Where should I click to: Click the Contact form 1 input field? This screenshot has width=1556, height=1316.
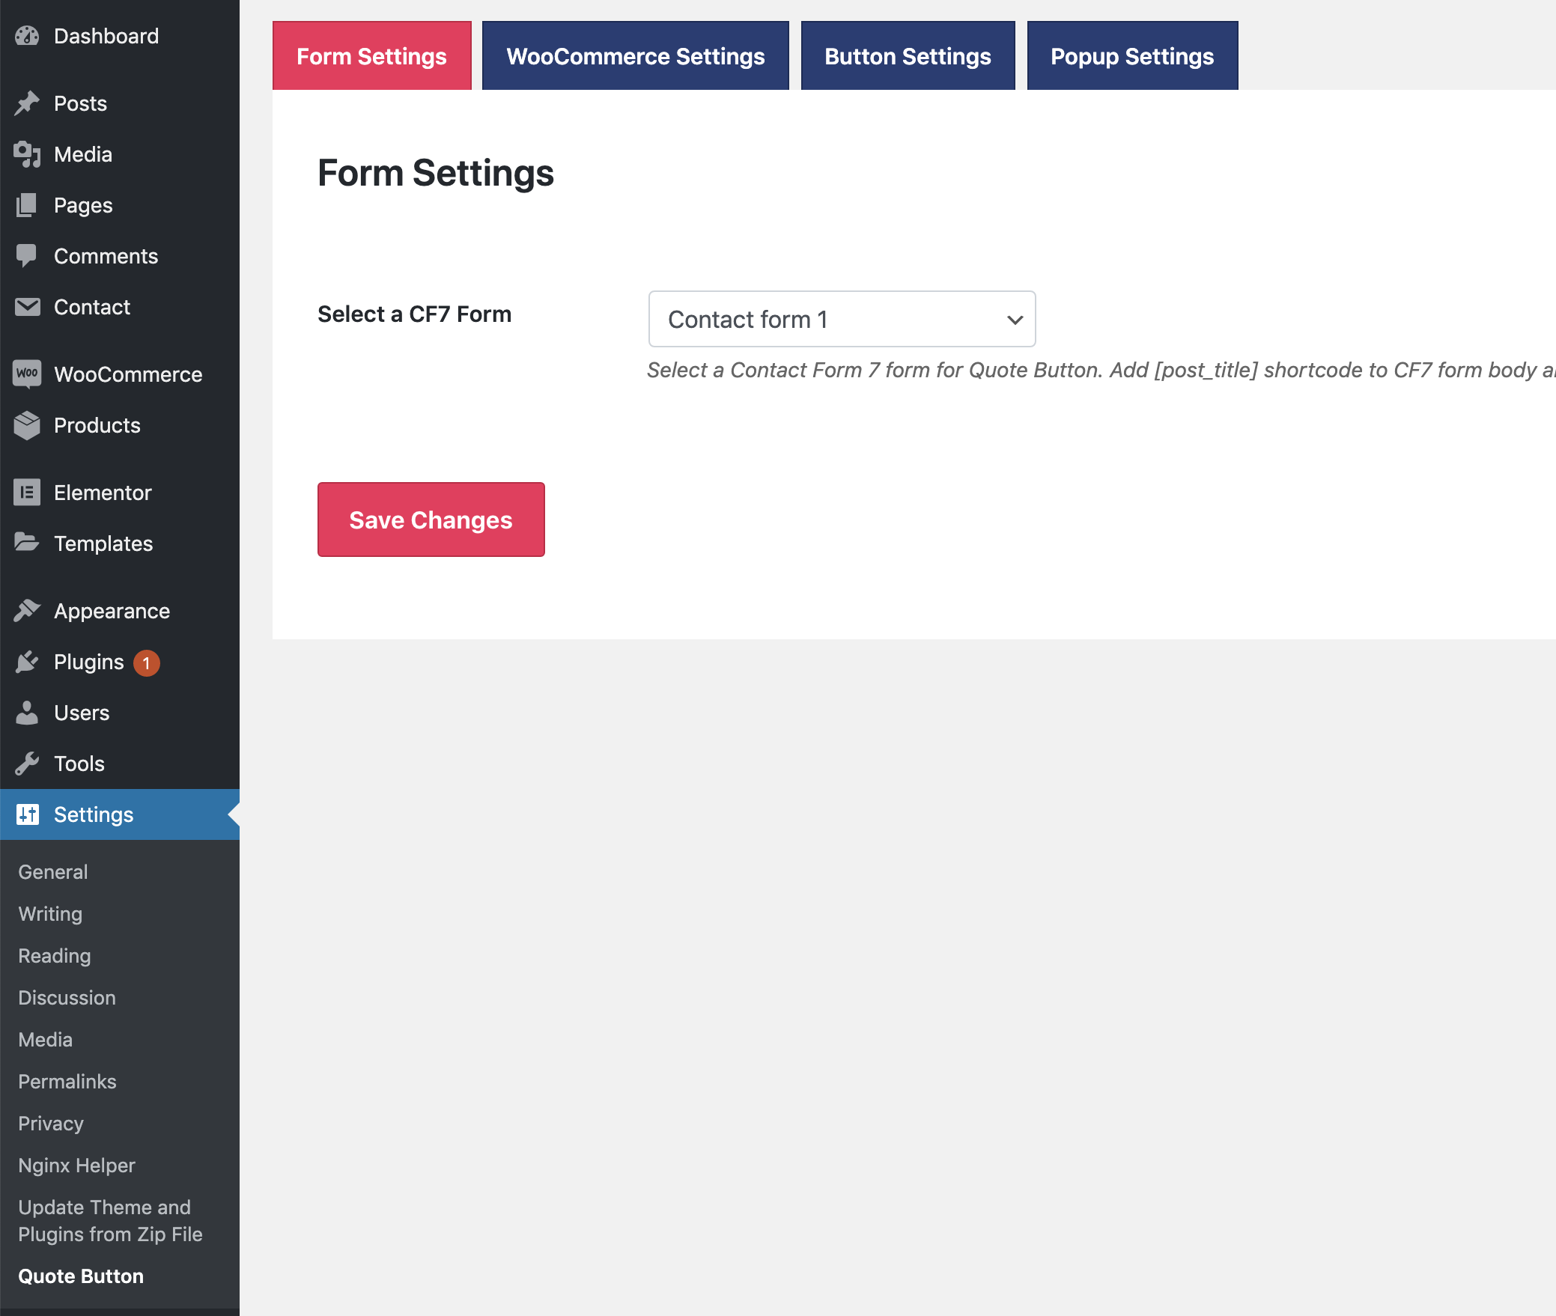(841, 319)
